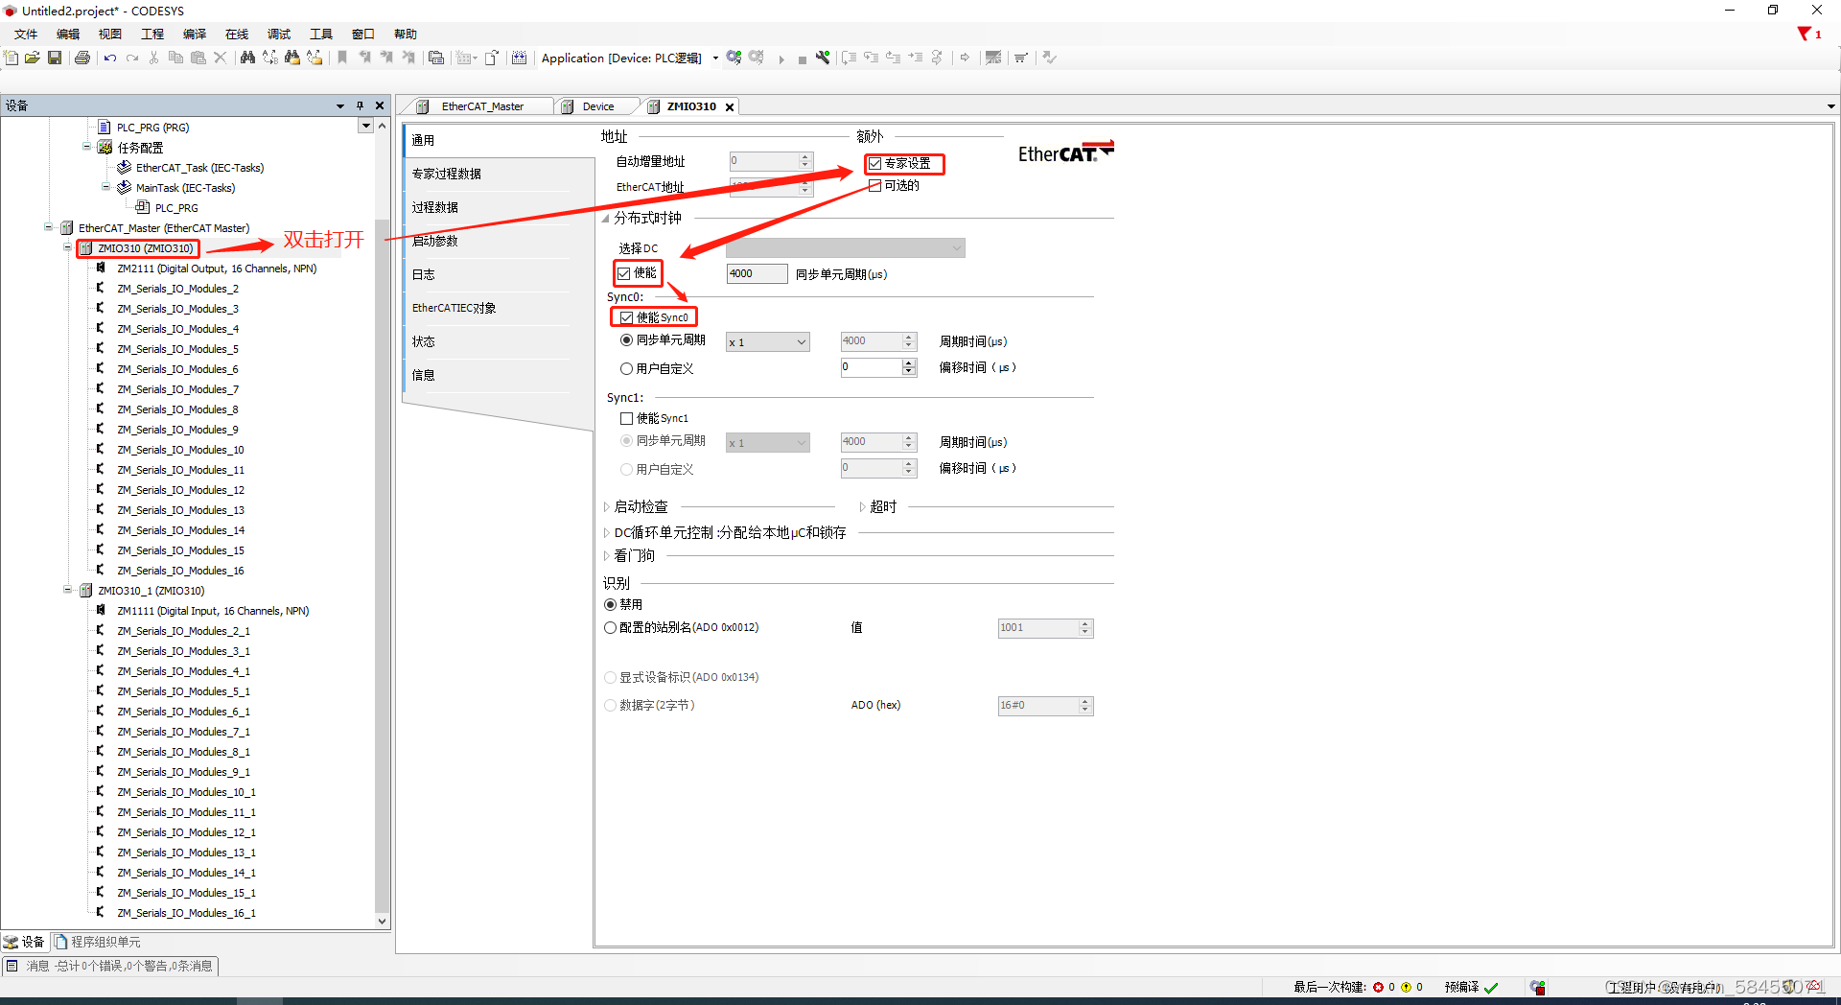Open the 选择DC dropdown
Image resolution: width=1841 pixels, height=1005 pixels.
955,247
